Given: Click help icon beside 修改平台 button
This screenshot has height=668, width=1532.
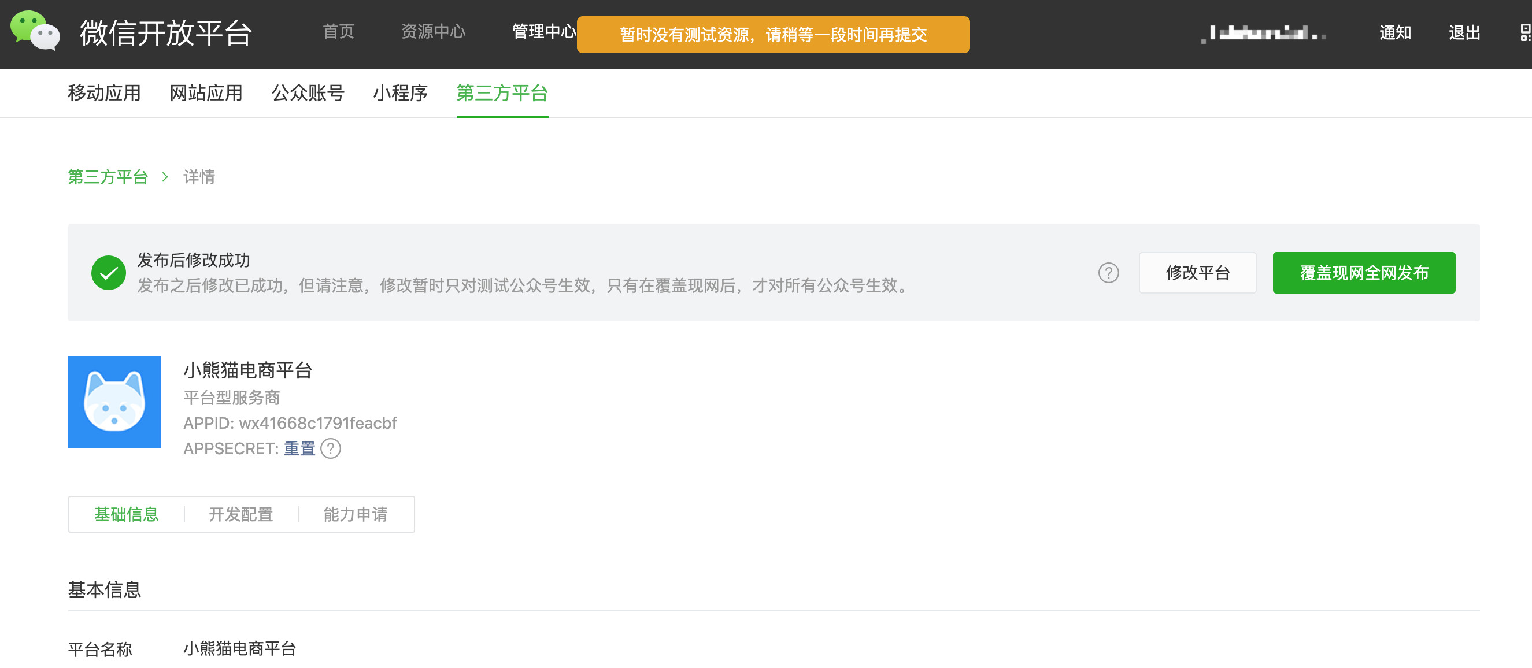Looking at the screenshot, I should point(1109,273).
